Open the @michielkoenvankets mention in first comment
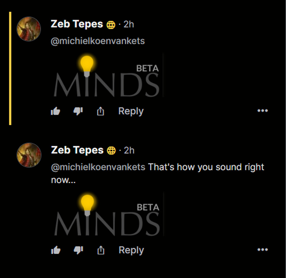Image resolution: width=286 pixels, height=278 pixels. 98,41
